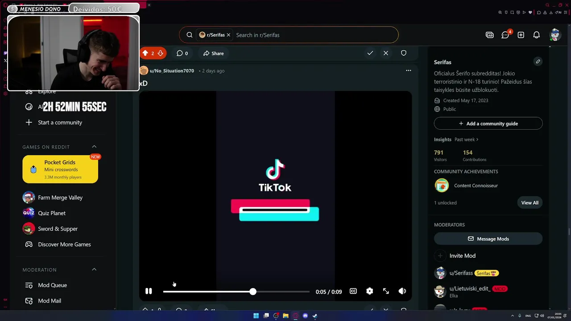Open moderator u/Lietuviski_edit_ profile
This screenshot has height=321, width=571.
point(470,288)
